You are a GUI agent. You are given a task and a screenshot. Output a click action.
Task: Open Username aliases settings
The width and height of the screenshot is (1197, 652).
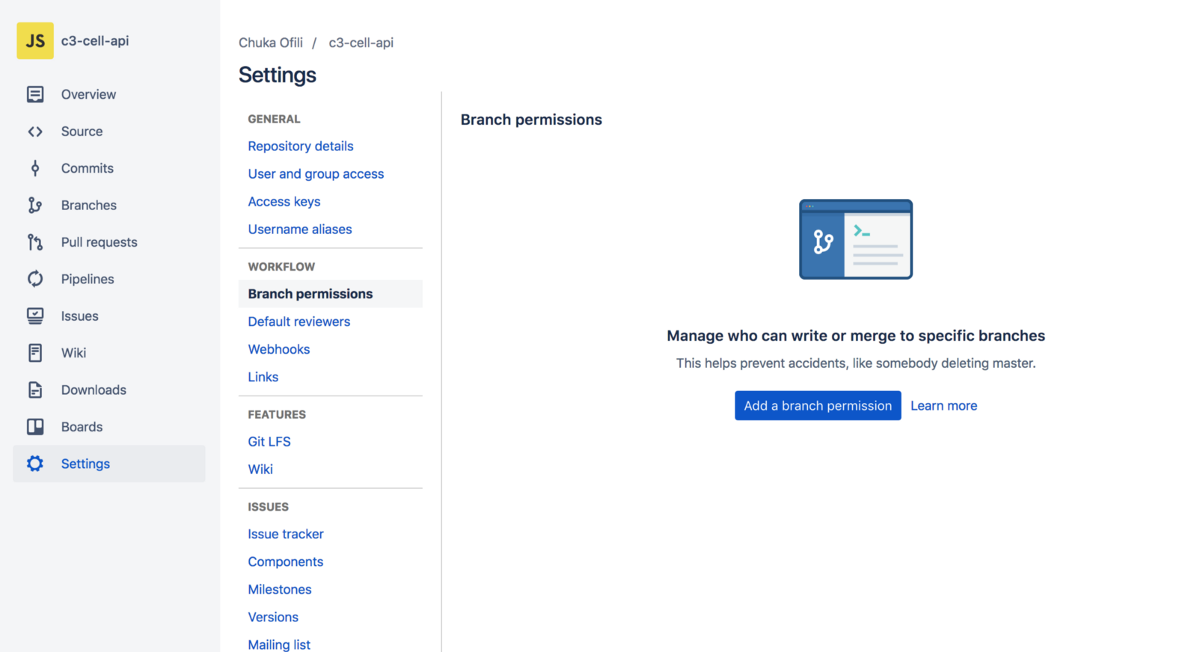click(x=300, y=229)
